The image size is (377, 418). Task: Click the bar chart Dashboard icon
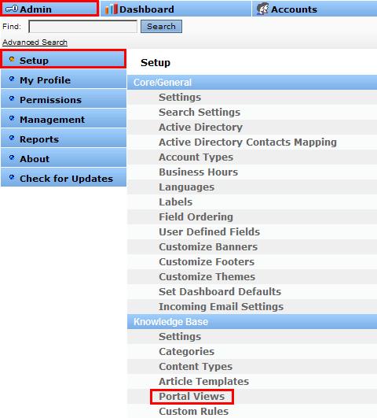(x=111, y=9)
